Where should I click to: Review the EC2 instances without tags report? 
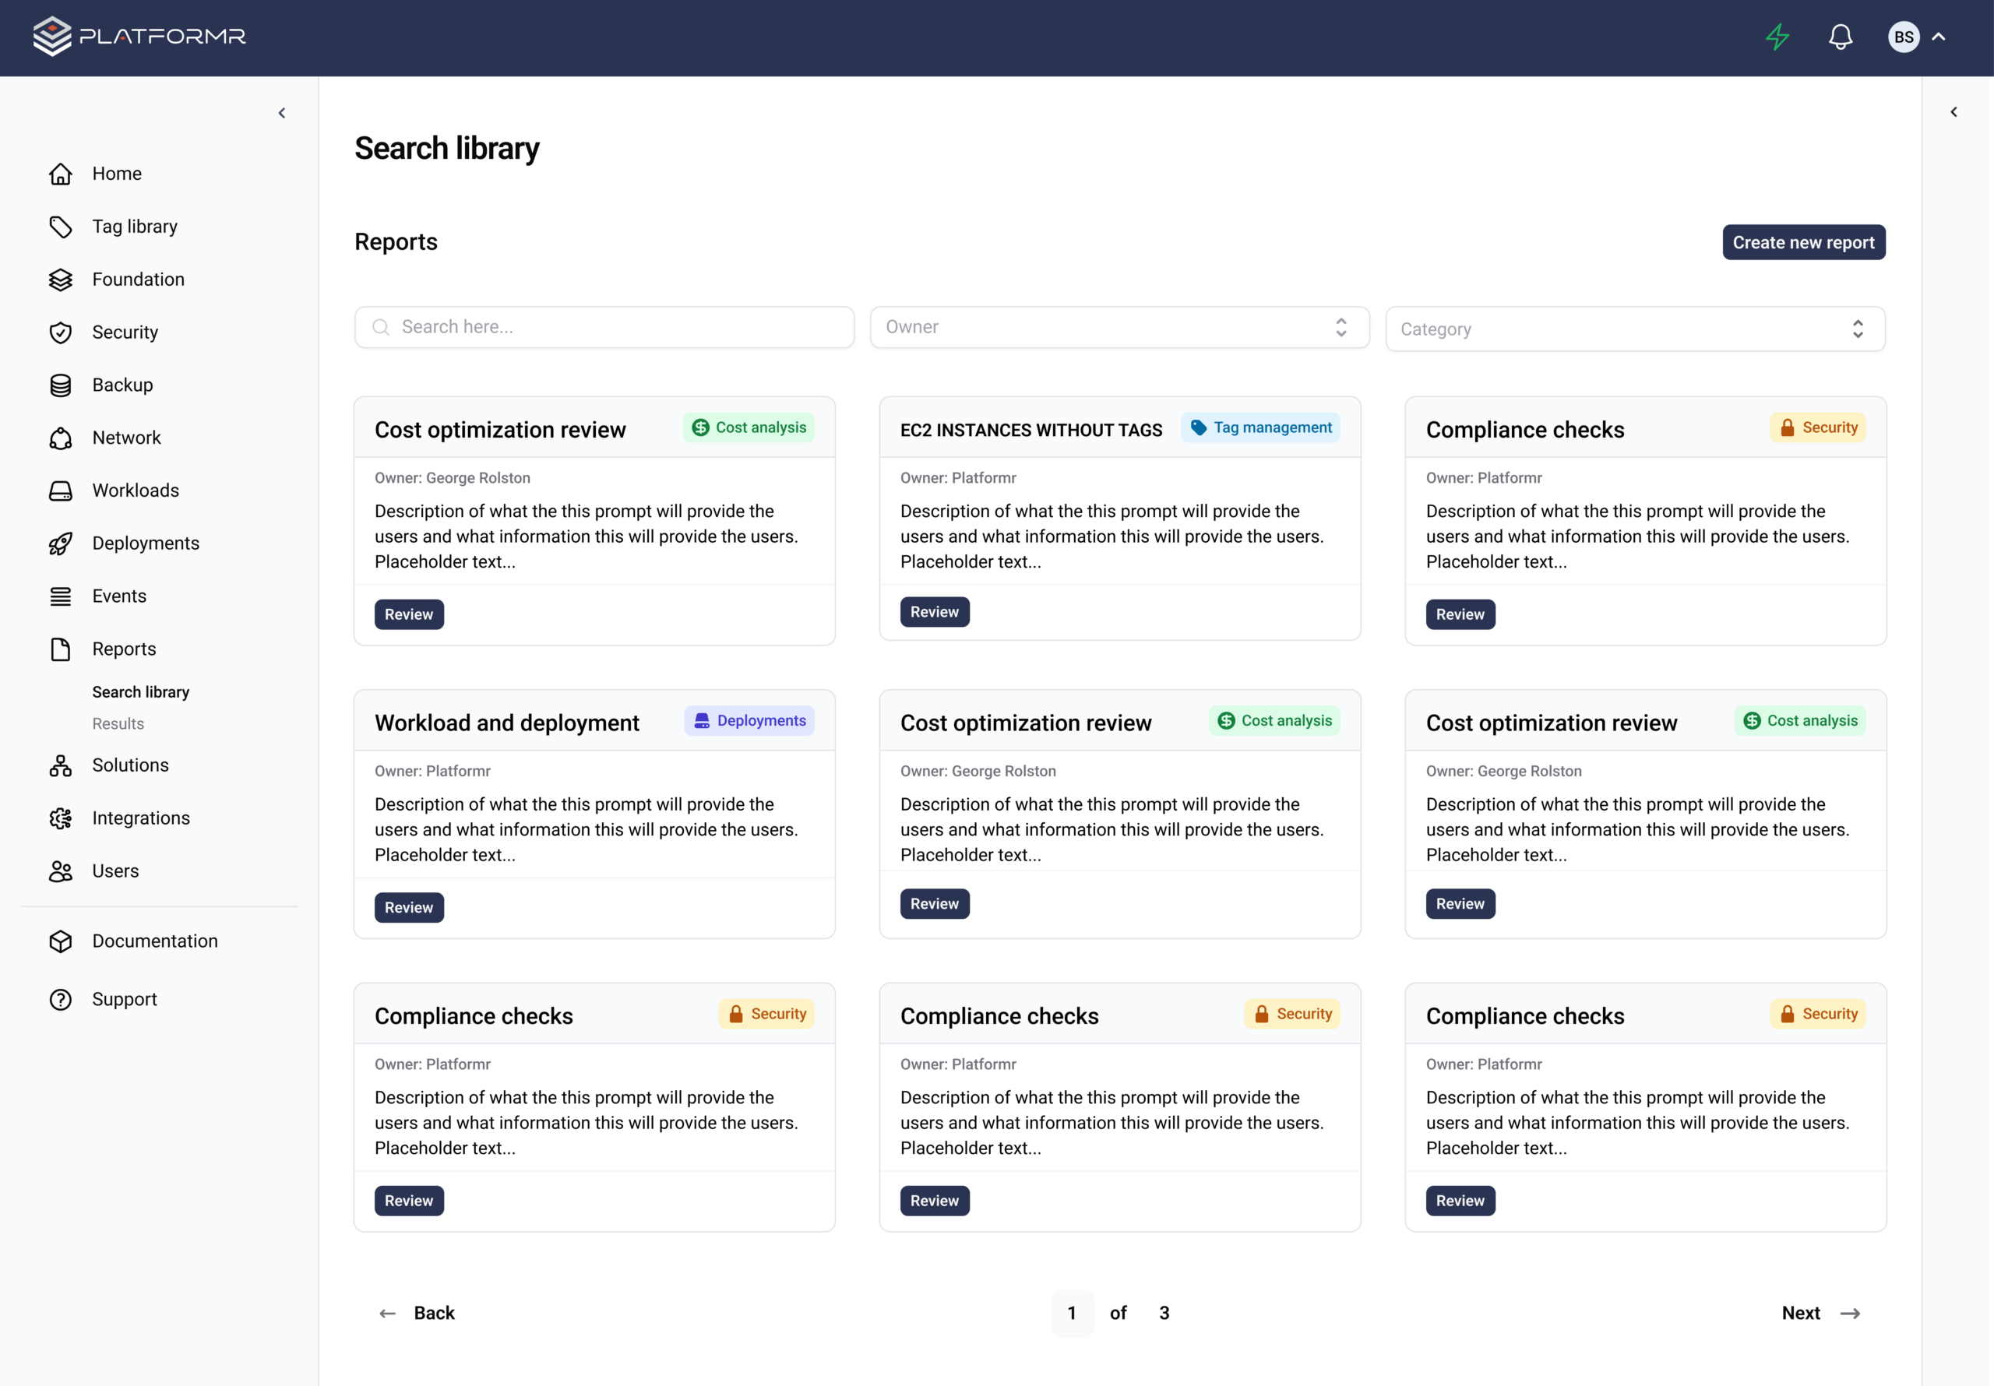click(934, 612)
